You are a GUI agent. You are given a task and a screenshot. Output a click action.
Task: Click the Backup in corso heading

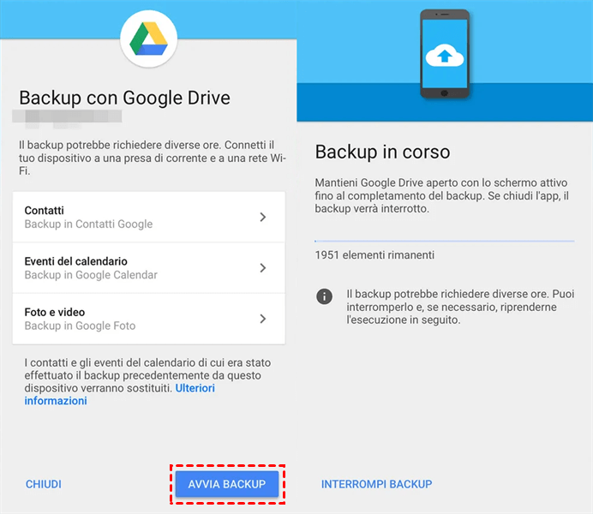click(382, 152)
